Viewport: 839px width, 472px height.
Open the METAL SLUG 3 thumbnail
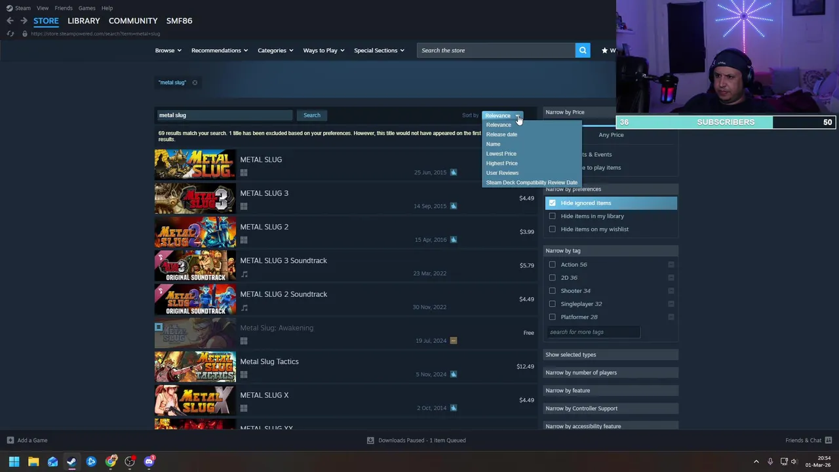tap(195, 199)
